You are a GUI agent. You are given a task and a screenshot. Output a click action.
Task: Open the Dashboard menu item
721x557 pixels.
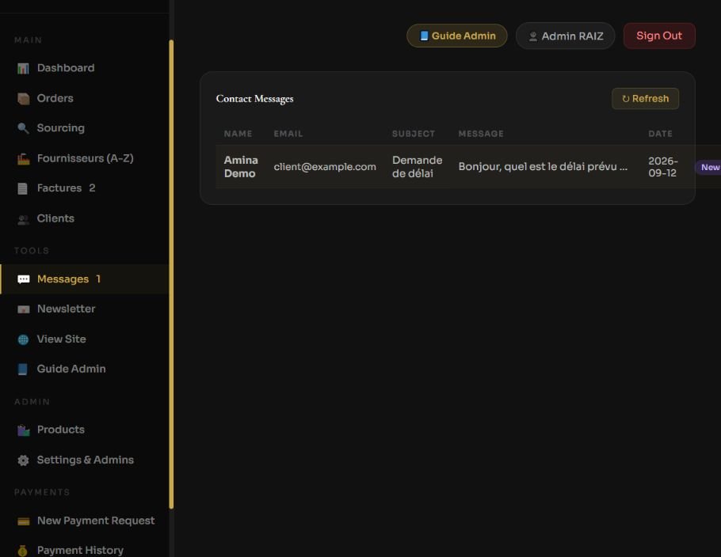(x=85, y=68)
